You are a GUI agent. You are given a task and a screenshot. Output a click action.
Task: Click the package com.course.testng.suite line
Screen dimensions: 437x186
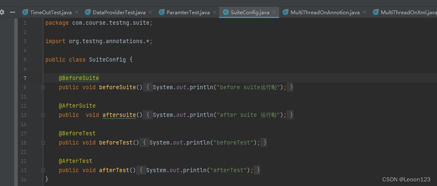99,23
